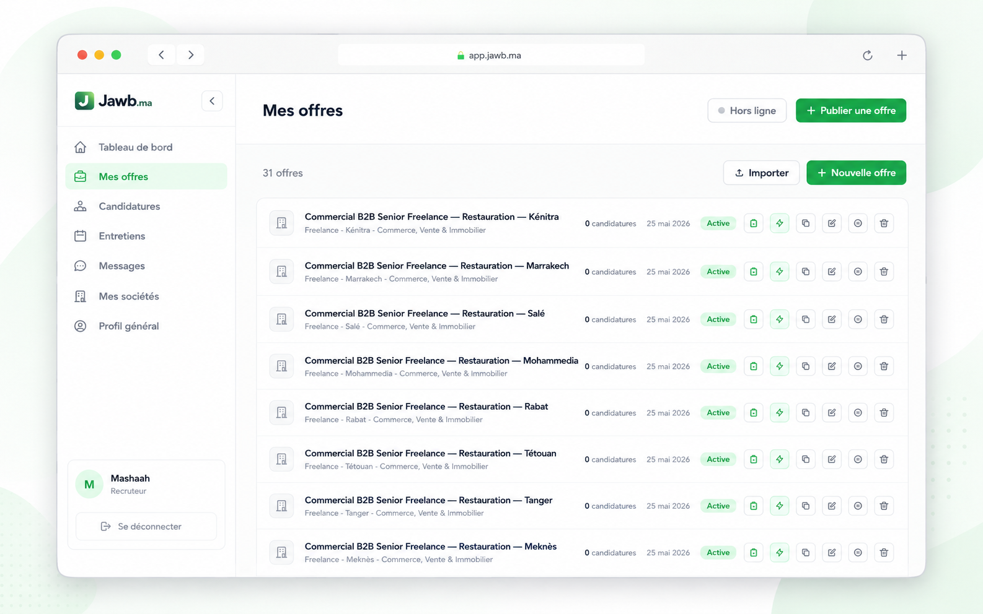The height and width of the screenshot is (614, 983).
Task: Delete the Kénitra offer with trash icon
Action: click(884, 223)
